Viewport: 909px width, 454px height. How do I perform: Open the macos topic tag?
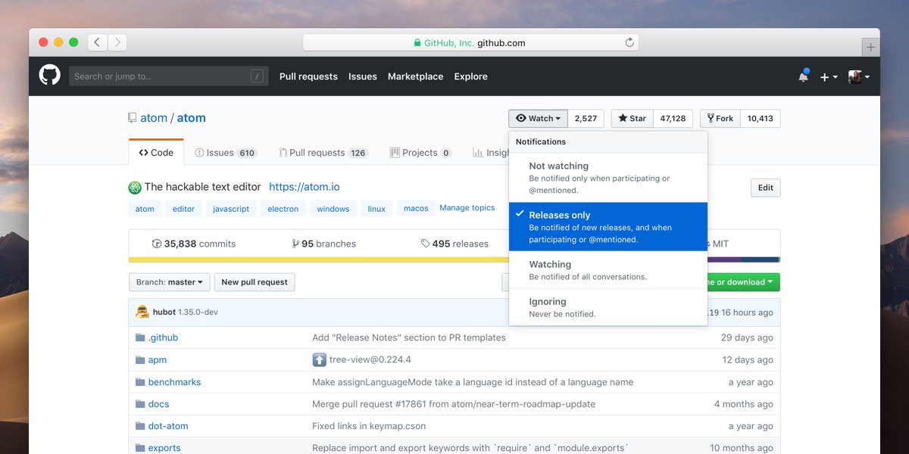pyautogui.click(x=416, y=209)
